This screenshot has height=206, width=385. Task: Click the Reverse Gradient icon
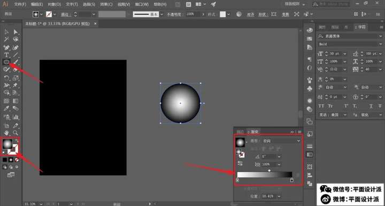click(x=240, y=163)
